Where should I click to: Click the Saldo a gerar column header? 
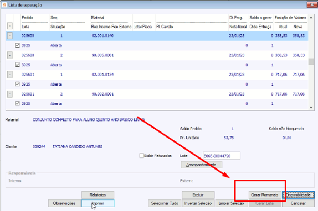pos(260,18)
